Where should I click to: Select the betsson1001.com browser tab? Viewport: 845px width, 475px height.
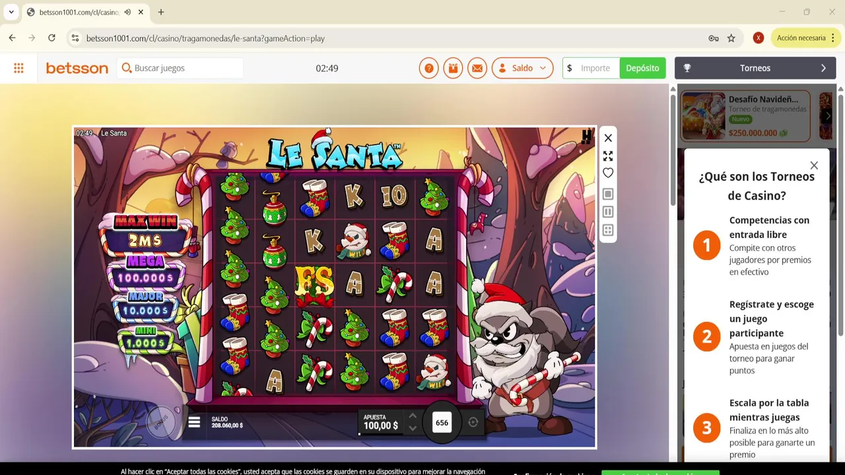pos(84,12)
